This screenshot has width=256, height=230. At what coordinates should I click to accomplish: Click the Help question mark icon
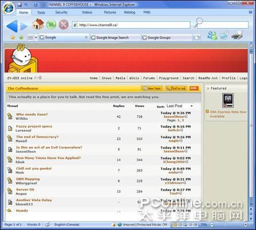pos(251,12)
